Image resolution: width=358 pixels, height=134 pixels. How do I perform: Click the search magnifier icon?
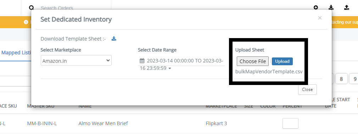[32, 7]
